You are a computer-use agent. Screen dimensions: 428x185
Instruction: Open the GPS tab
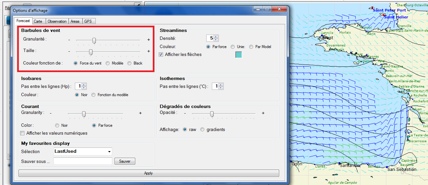[88, 21]
